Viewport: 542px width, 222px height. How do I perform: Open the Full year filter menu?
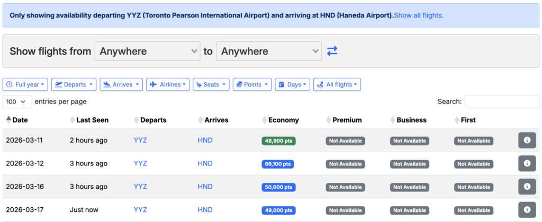25,85
